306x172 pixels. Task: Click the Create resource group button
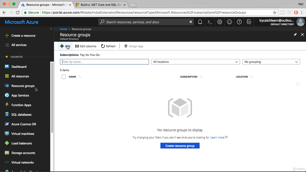(x=180, y=146)
